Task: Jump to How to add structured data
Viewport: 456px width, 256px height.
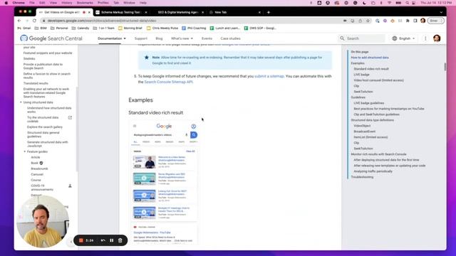Action: pos(370,58)
